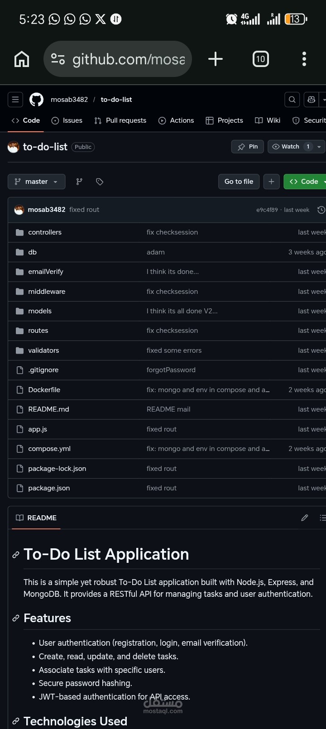
Task: Open the Actions tab
Action: click(x=176, y=120)
